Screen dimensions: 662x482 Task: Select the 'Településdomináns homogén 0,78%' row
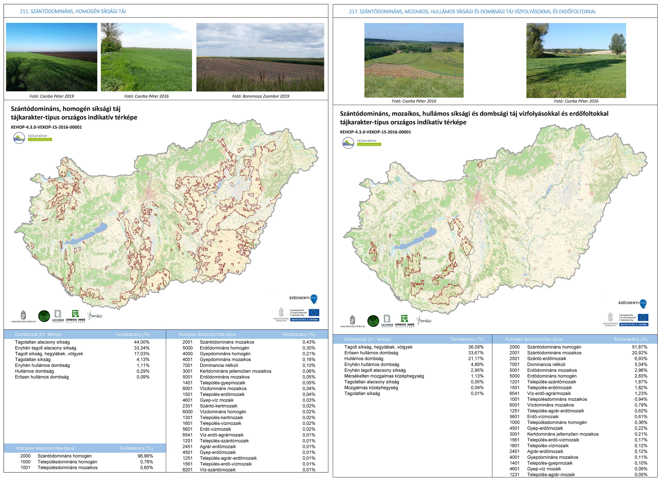tap(87, 462)
